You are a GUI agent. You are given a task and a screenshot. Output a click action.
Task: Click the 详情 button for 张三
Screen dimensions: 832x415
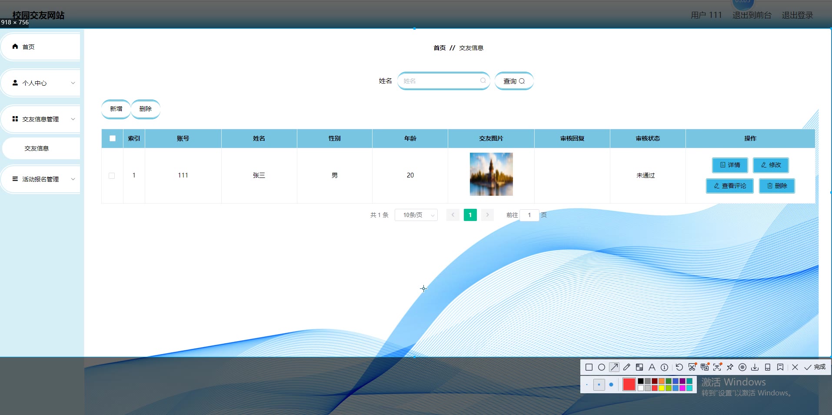(730, 165)
